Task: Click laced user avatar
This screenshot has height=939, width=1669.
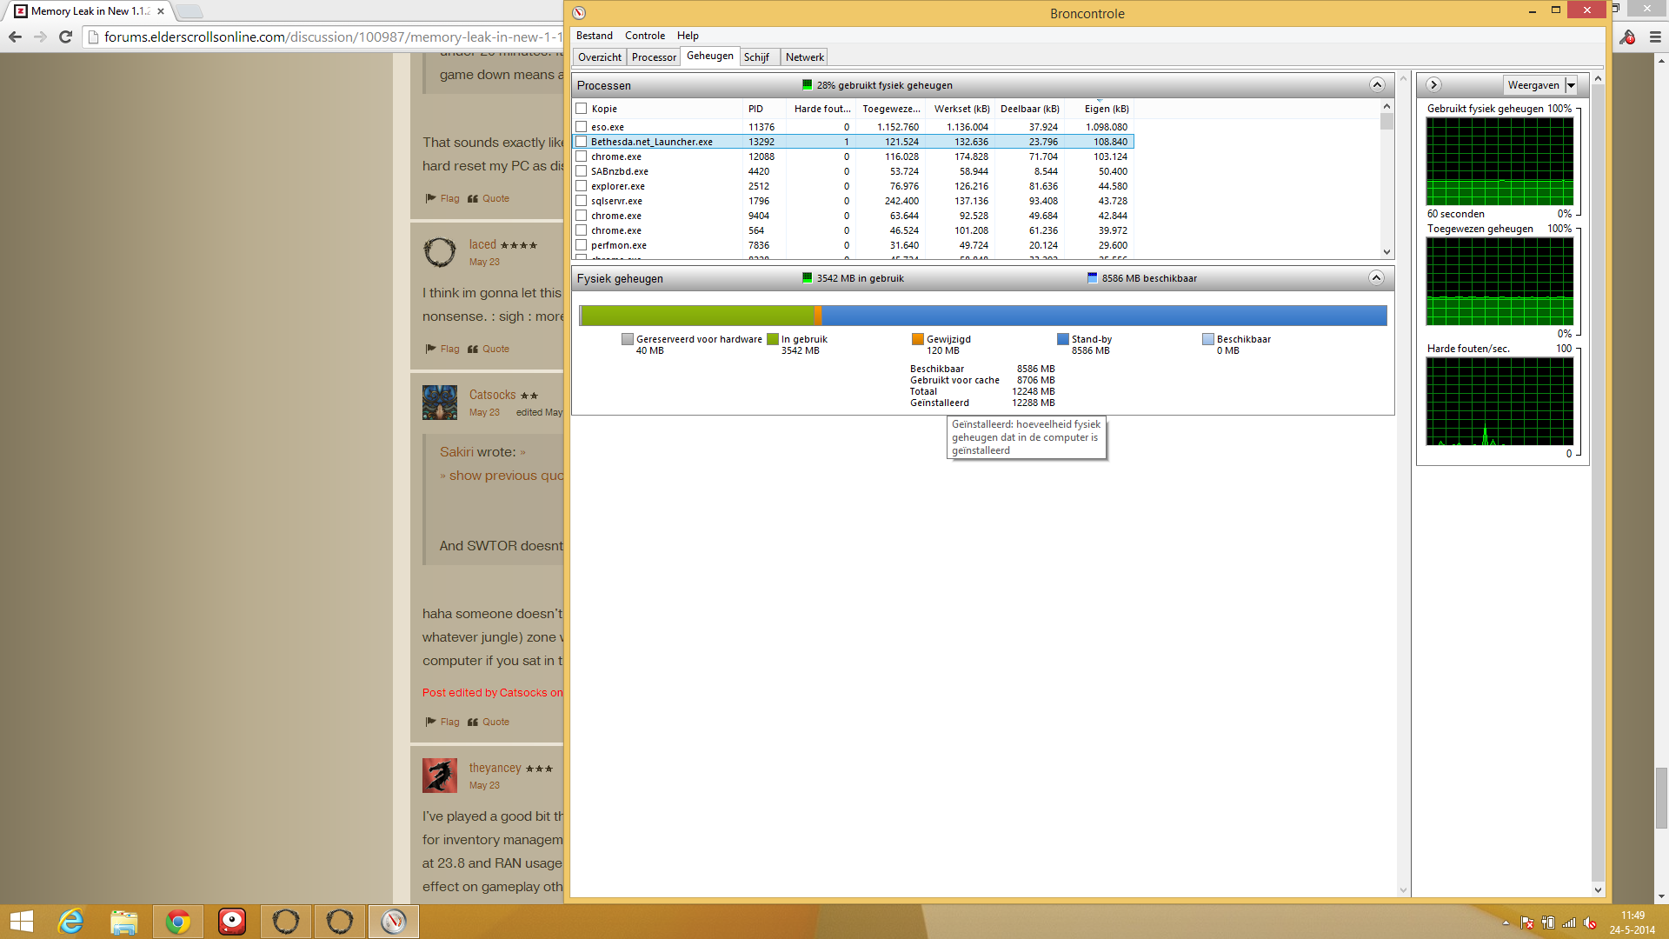Action: (440, 252)
